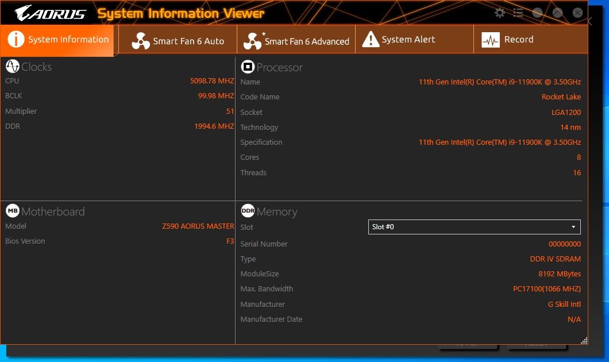Click the Specification value i9-11900K @ 3.50GHz

(x=500, y=142)
